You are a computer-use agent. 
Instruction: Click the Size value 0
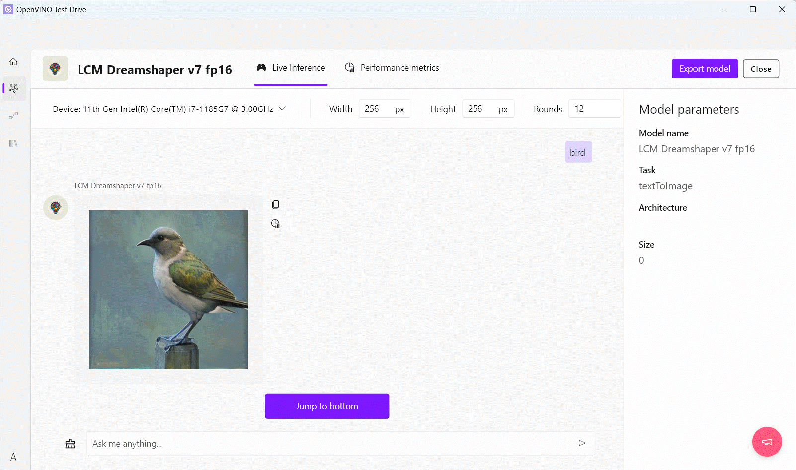click(x=641, y=261)
